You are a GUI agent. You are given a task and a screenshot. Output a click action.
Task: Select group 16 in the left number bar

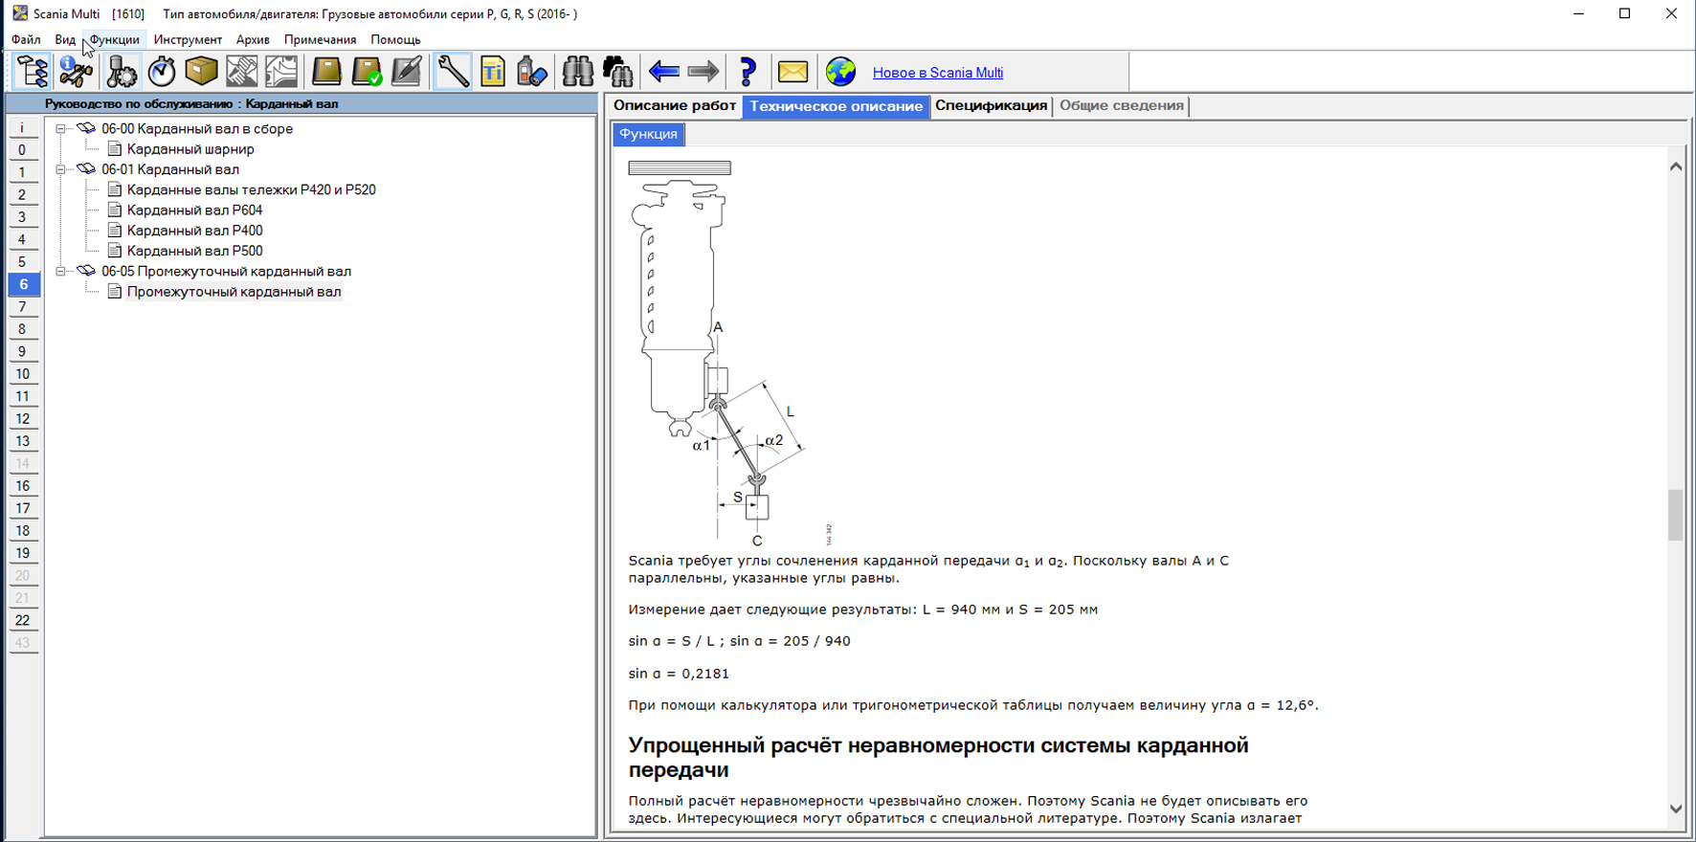[x=22, y=486]
